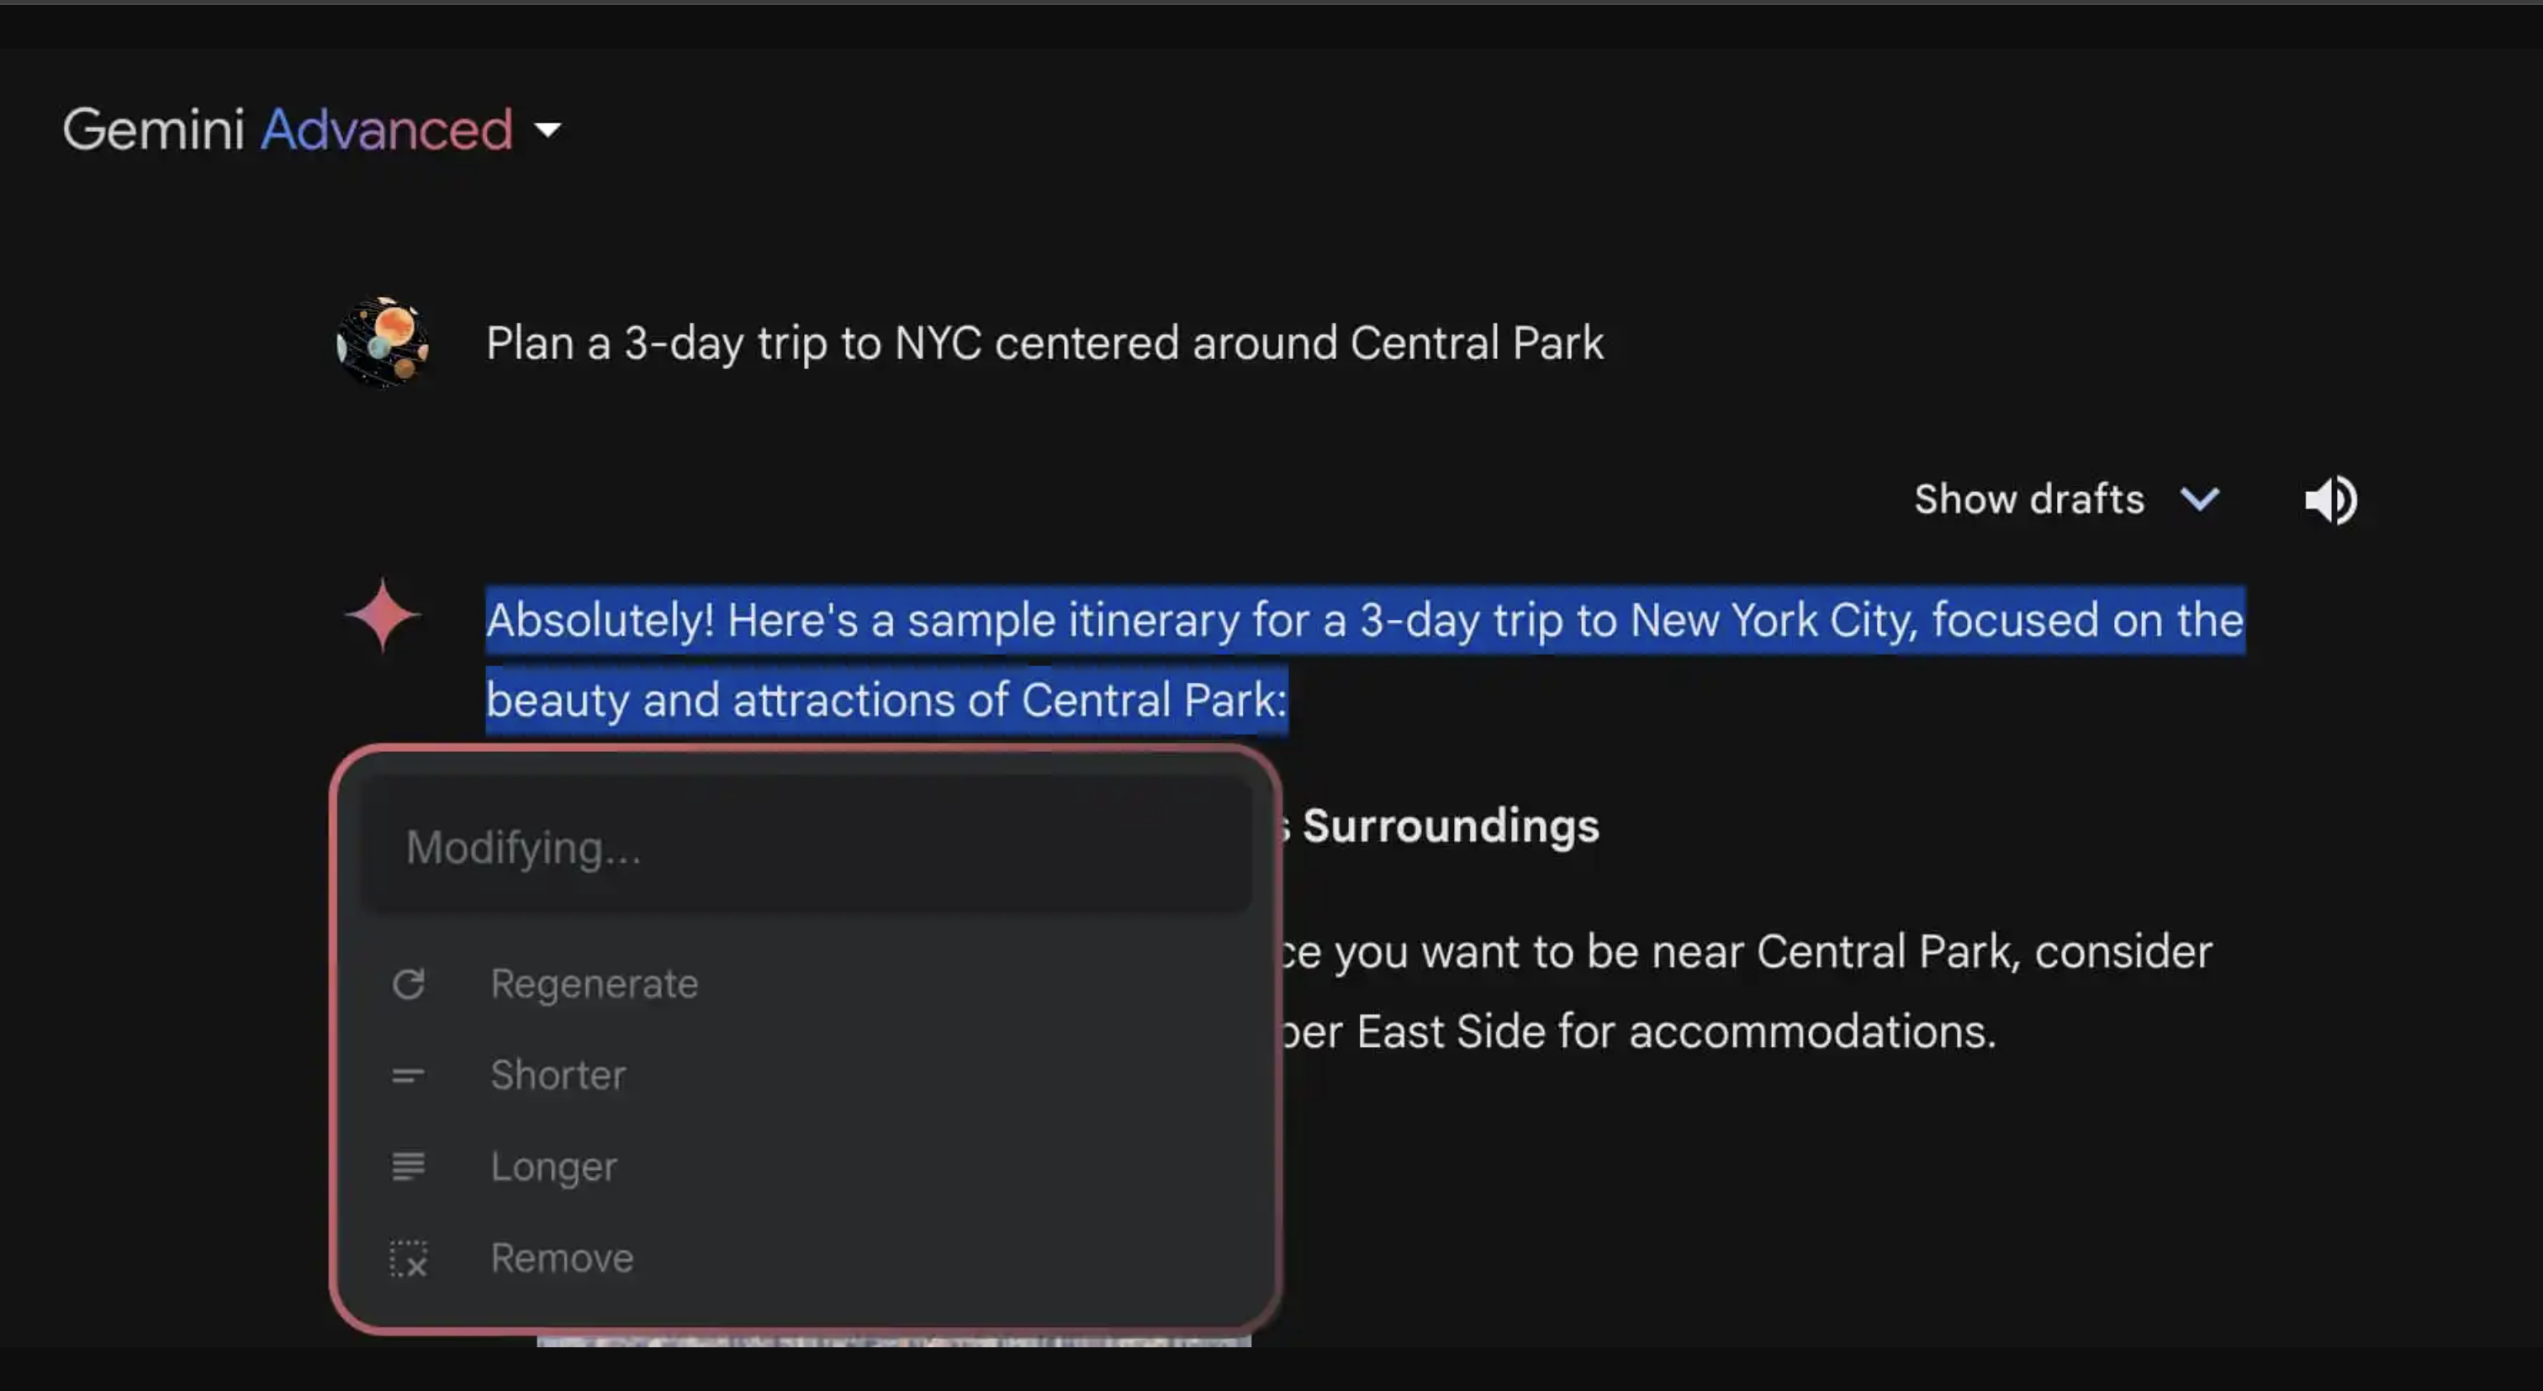Image resolution: width=2543 pixels, height=1391 pixels.
Task: Click the Gemini logo text
Action: tap(153, 130)
